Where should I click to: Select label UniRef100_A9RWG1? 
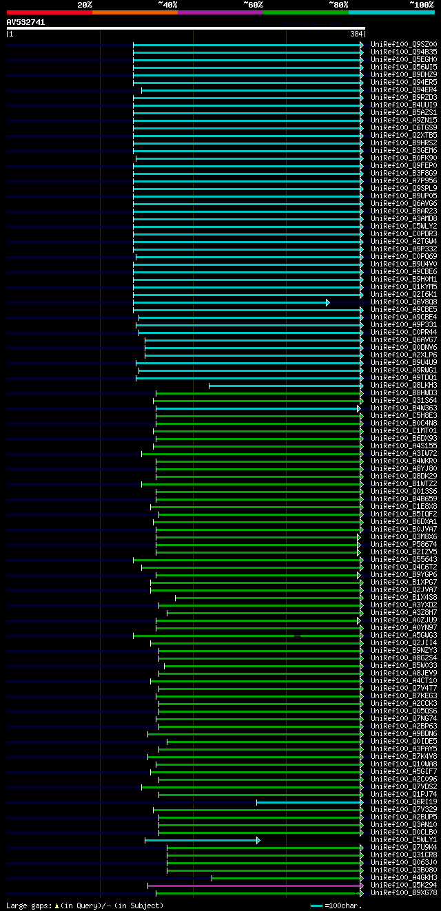point(404,370)
